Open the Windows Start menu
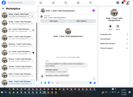Screen dimensions: 133x97 [x=2, y=92]
